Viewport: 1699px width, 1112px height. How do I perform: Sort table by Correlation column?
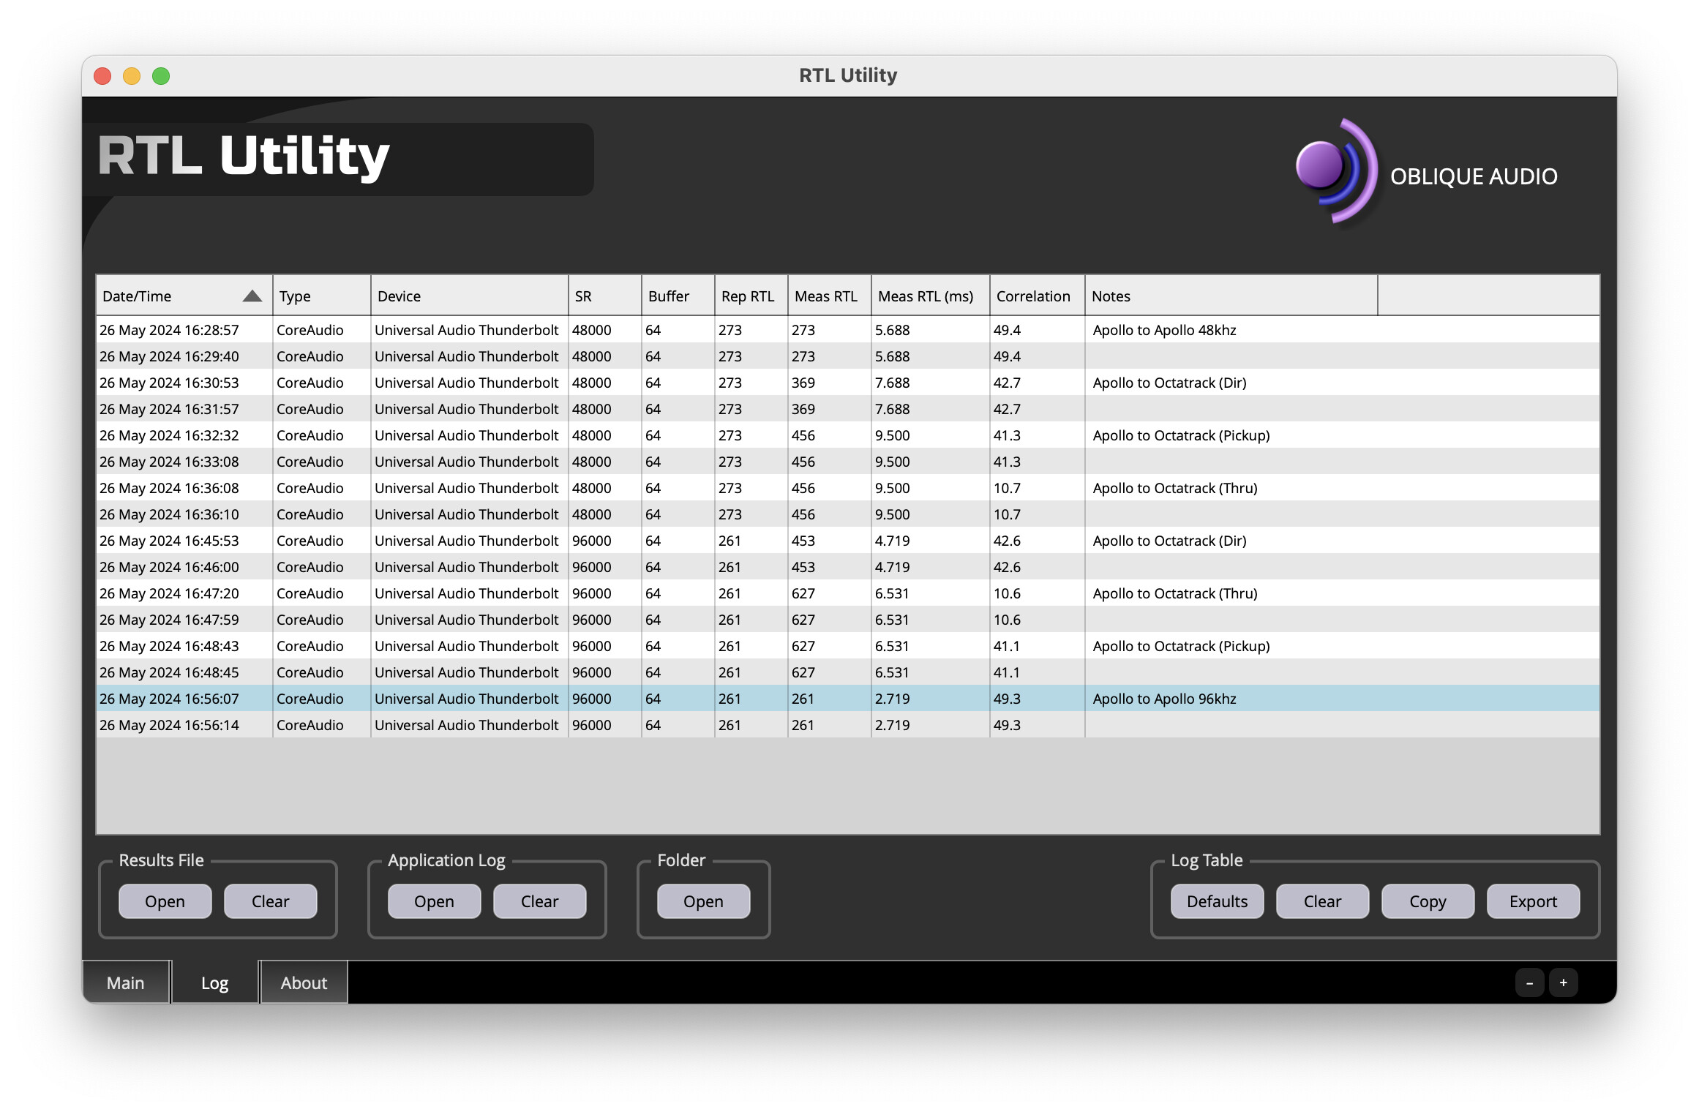[1033, 296]
